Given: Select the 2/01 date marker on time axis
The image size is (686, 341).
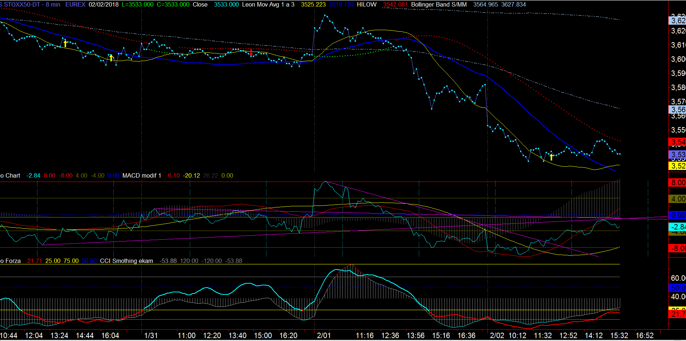Looking at the screenshot, I should pos(324,336).
